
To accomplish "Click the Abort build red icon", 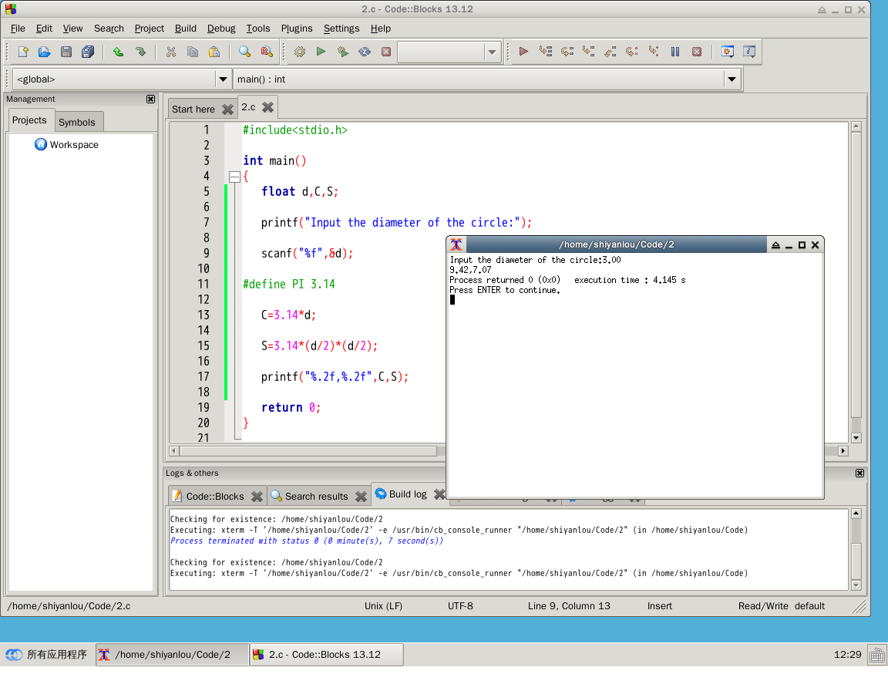I will (x=386, y=52).
